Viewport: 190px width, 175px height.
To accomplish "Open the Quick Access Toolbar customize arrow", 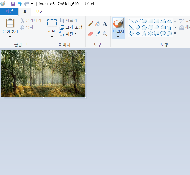I will [32, 4].
